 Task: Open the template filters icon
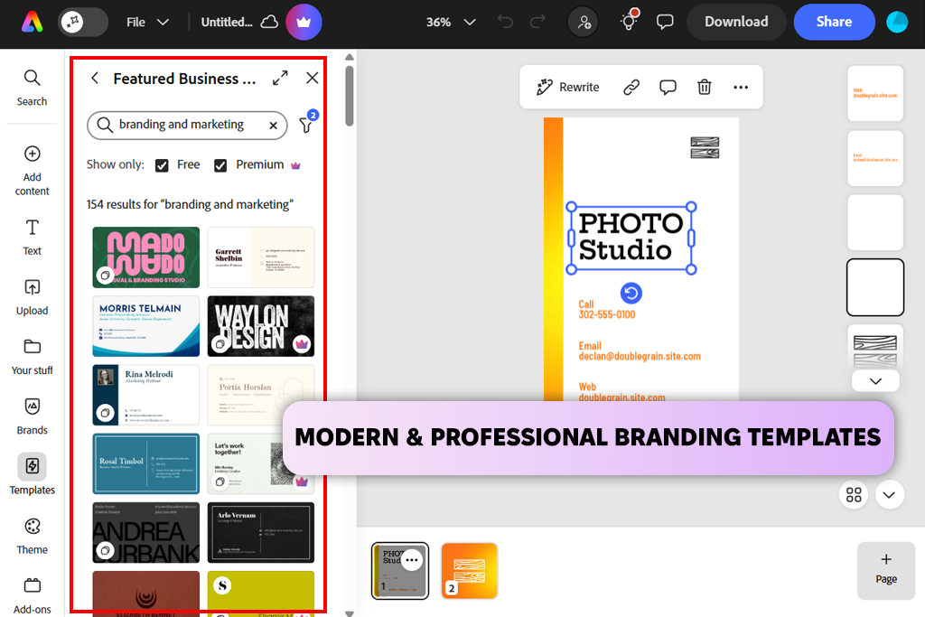pos(306,124)
